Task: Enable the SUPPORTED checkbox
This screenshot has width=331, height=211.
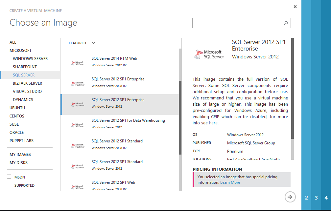Action: (x=9, y=185)
